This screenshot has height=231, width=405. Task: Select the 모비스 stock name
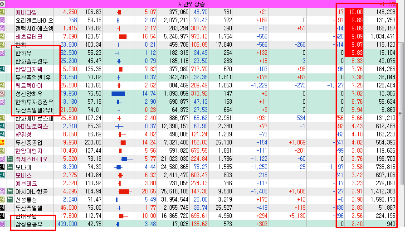tap(23, 175)
